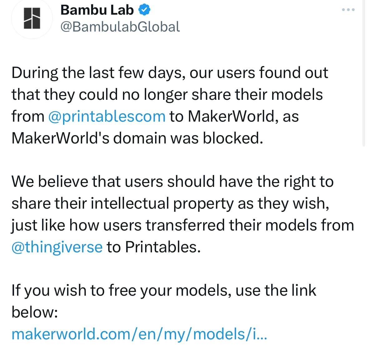Open the @thingiverse mention

pyautogui.click(x=57, y=247)
